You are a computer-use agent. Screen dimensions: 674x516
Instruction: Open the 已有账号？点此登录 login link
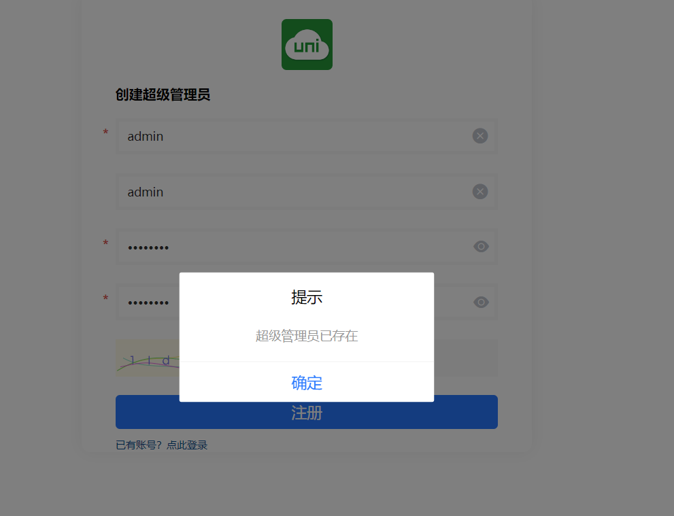click(x=162, y=445)
